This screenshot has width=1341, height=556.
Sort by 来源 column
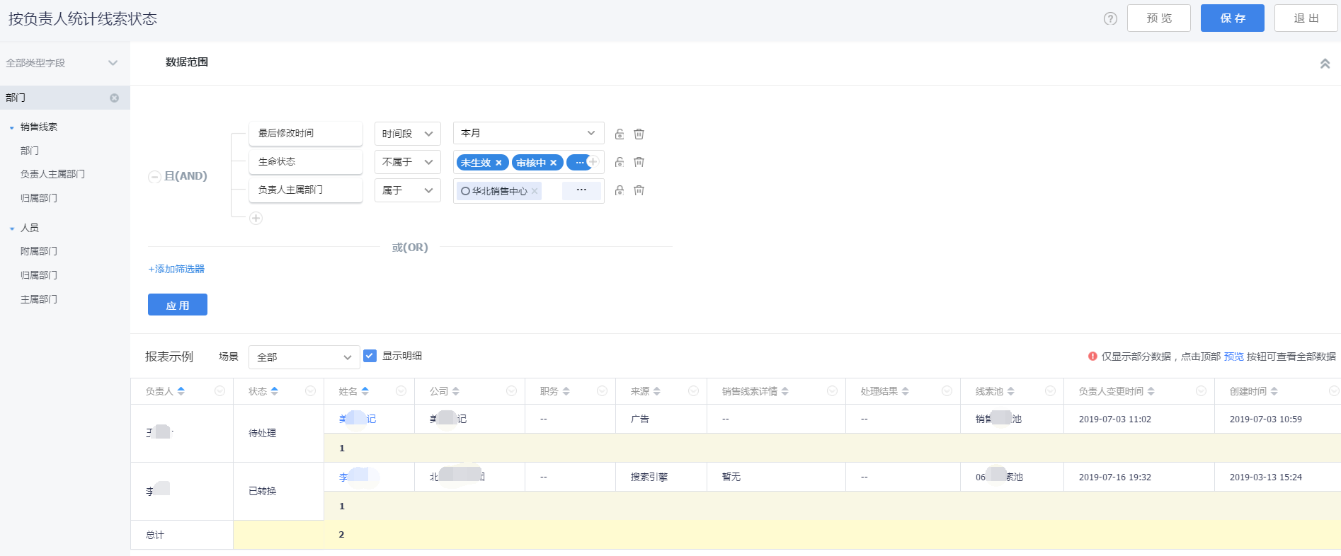(x=657, y=391)
